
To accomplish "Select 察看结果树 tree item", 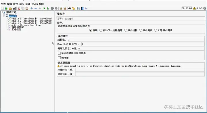I will (18, 27).
